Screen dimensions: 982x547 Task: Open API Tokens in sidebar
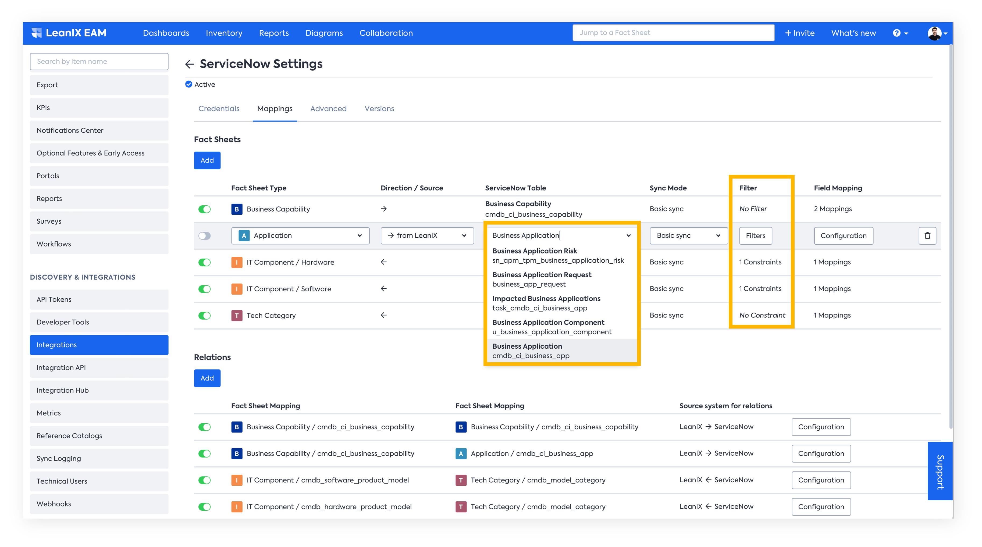(99, 300)
